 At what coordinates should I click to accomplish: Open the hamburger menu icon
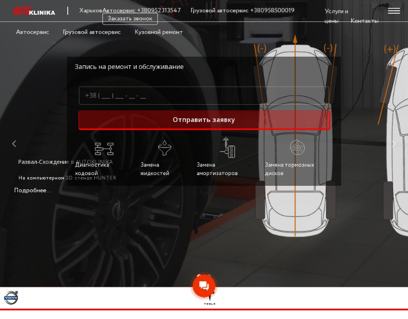click(x=394, y=11)
